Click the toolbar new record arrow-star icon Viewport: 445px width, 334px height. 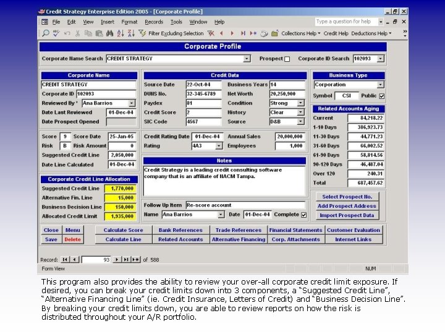pyautogui.click(x=253, y=33)
